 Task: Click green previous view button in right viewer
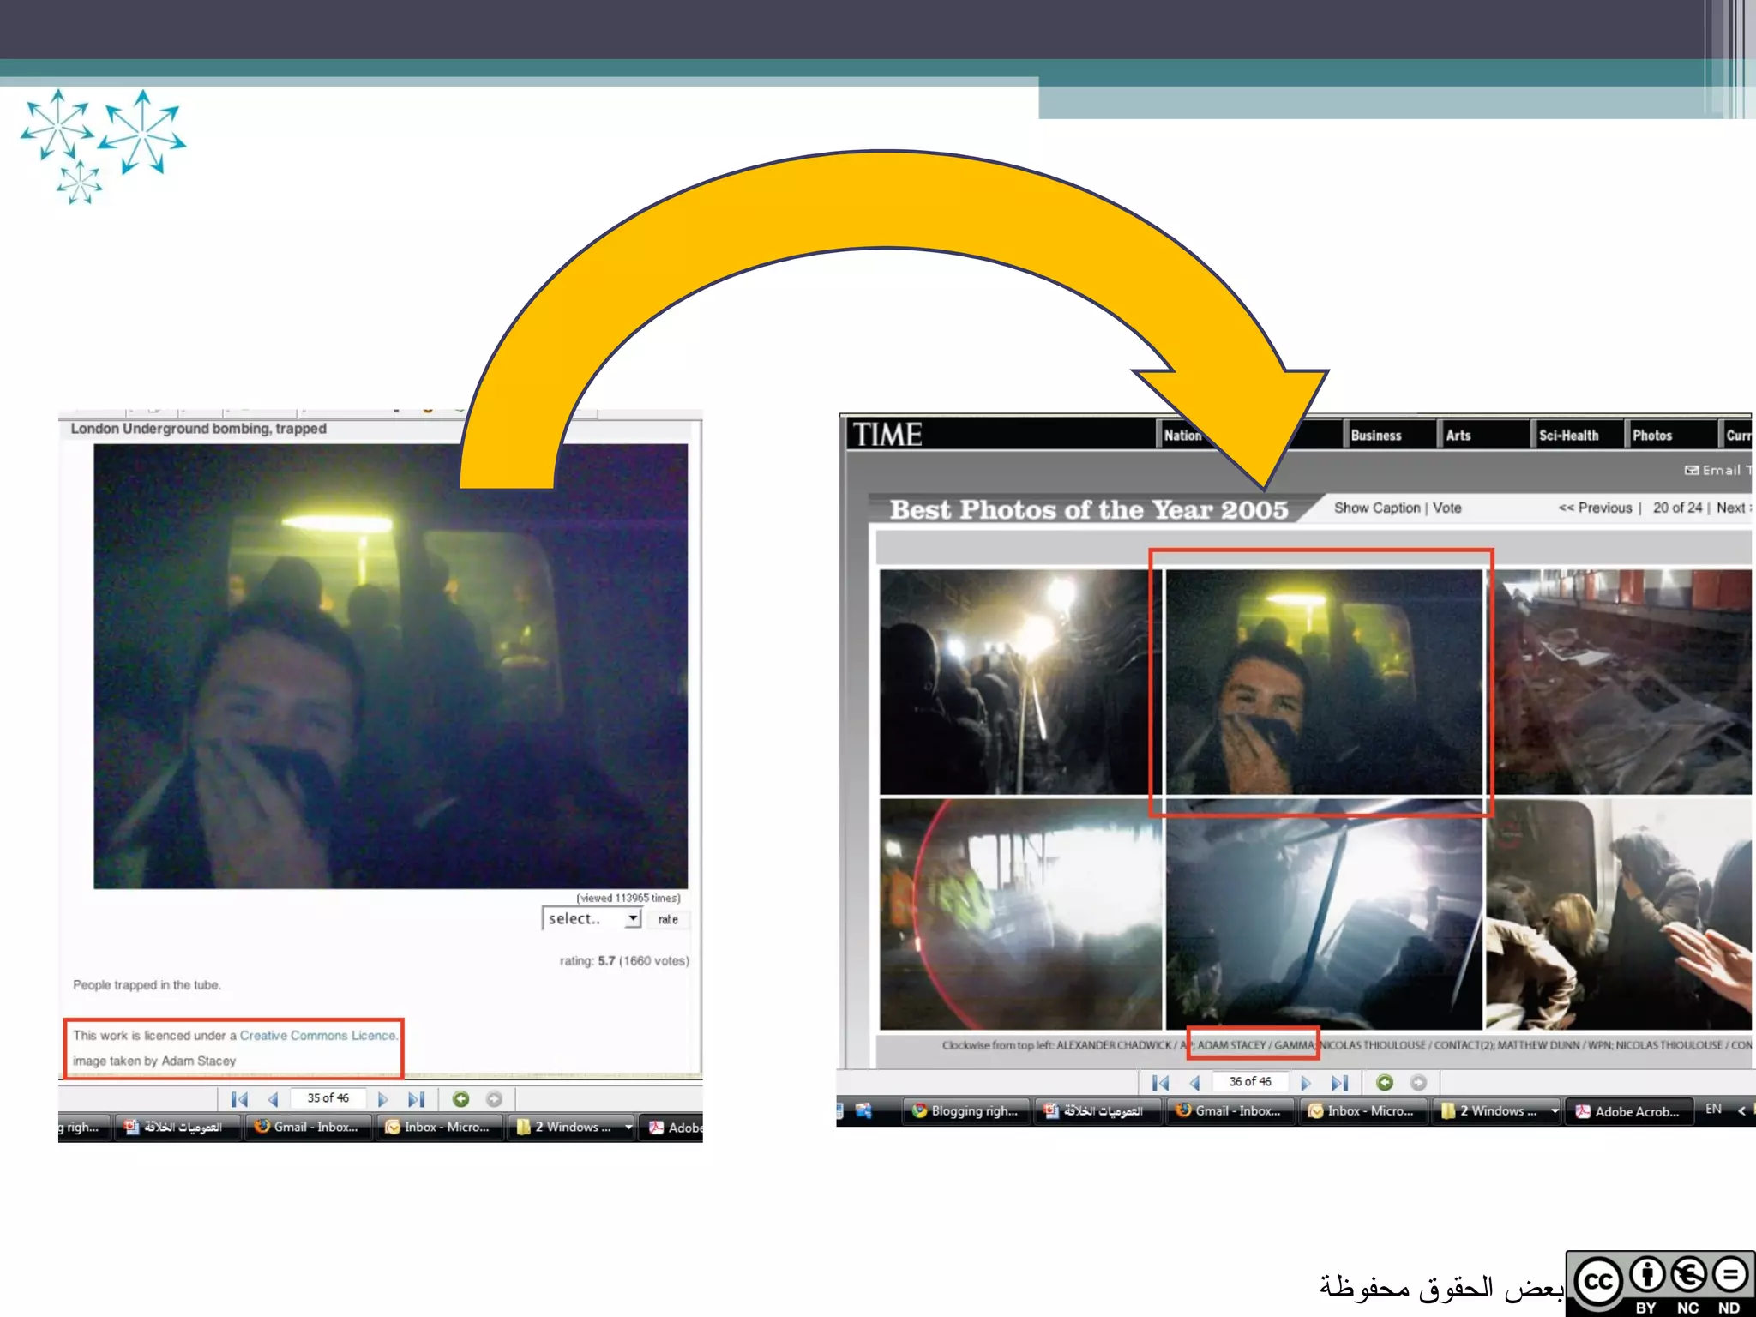tap(1384, 1083)
